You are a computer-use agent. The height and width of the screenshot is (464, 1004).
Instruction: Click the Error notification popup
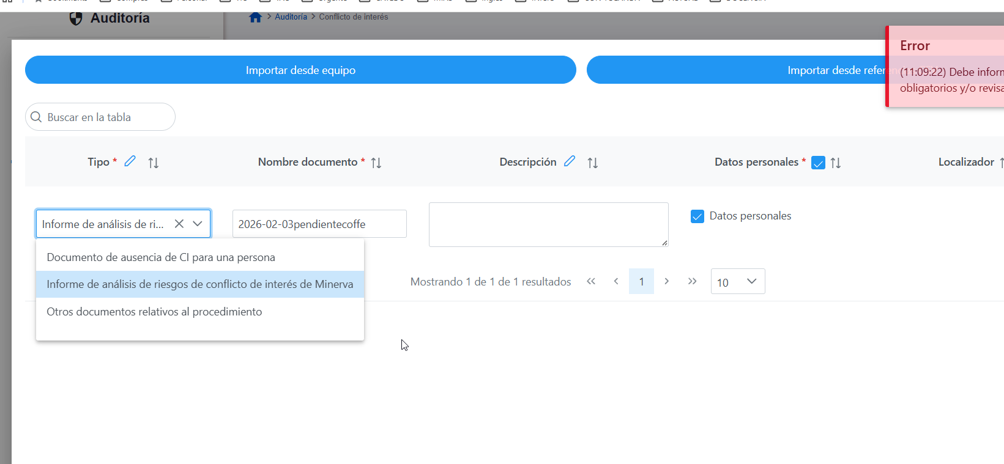(945, 67)
